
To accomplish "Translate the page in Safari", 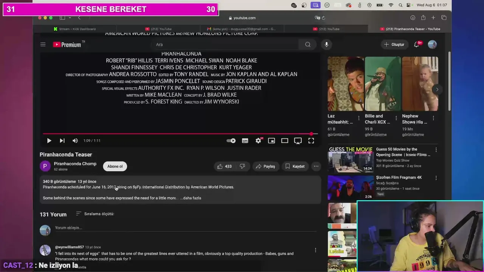I will point(317,18).
